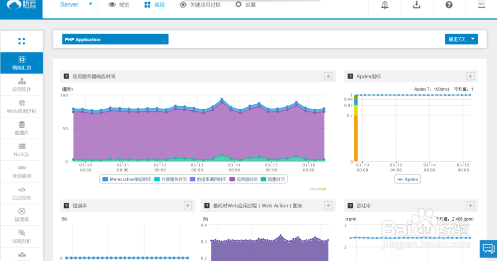497x261 pixels.
Task: Toggle the Apdex legend series
Action: pos(408,179)
